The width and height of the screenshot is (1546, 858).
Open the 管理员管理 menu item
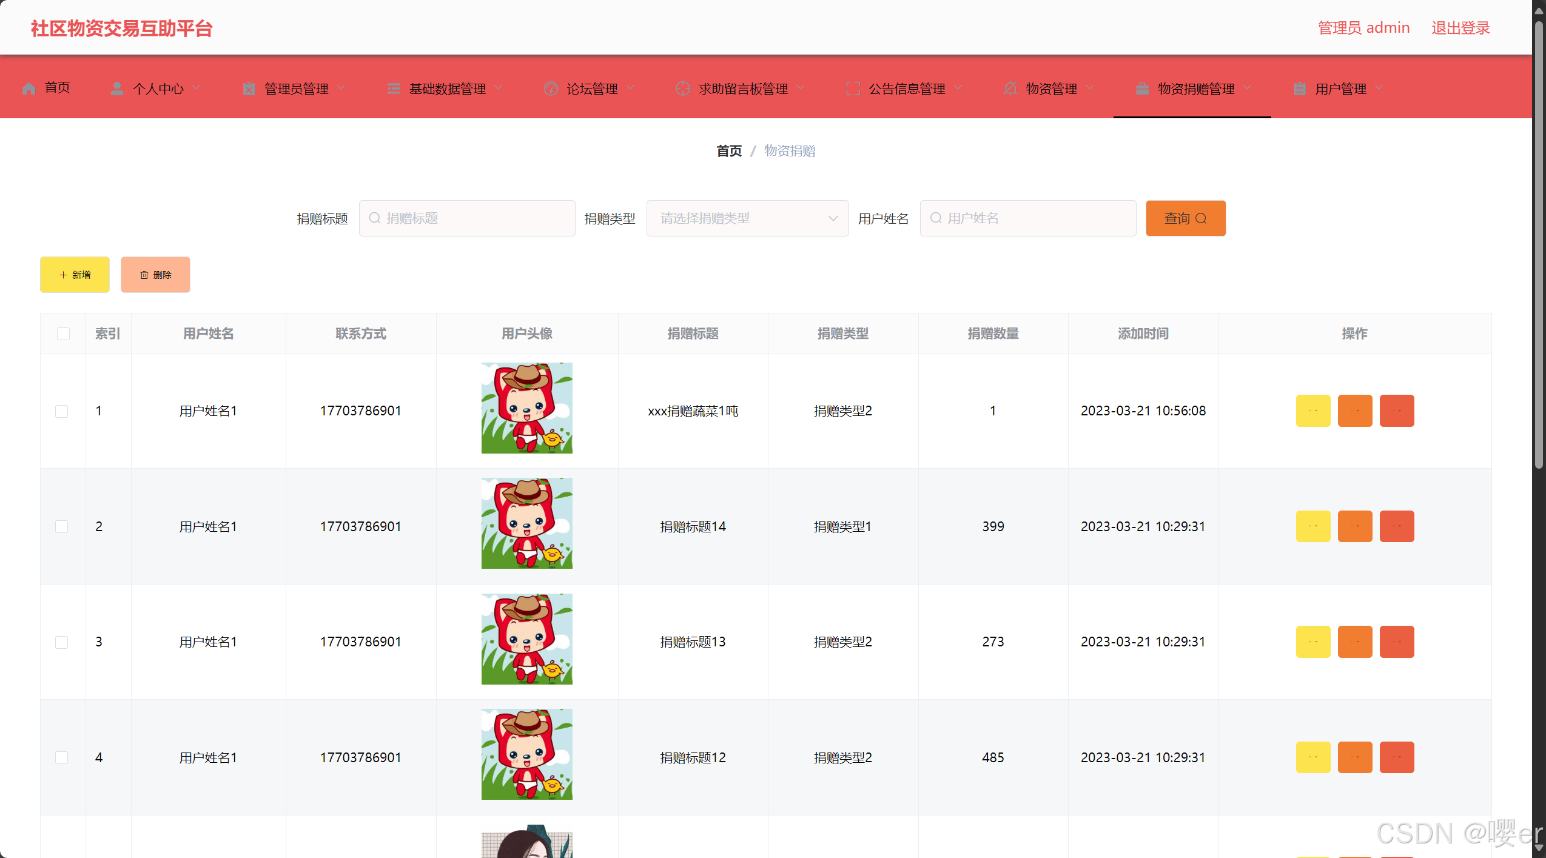click(x=296, y=89)
